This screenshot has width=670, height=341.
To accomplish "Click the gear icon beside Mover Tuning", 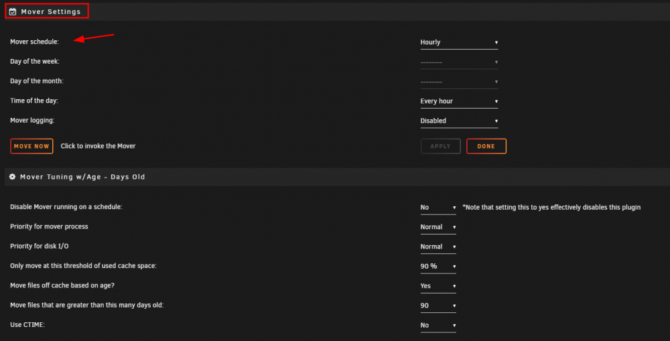I will click(x=12, y=176).
